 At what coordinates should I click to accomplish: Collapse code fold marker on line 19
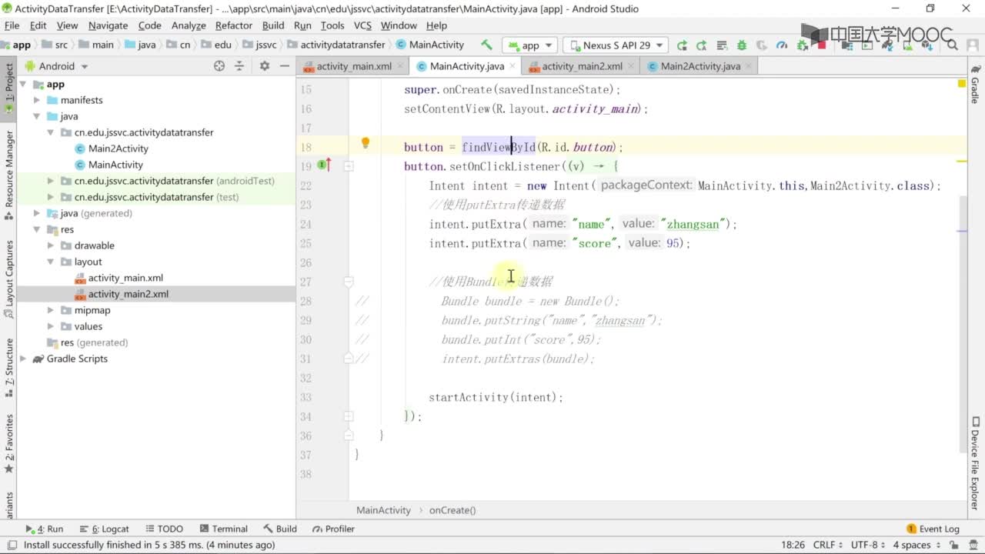click(x=348, y=165)
